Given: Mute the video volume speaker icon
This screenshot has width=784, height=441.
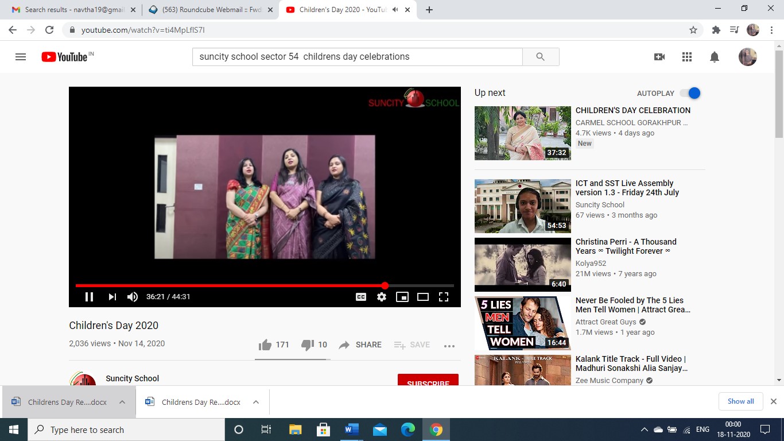Looking at the screenshot, I should click(x=133, y=297).
